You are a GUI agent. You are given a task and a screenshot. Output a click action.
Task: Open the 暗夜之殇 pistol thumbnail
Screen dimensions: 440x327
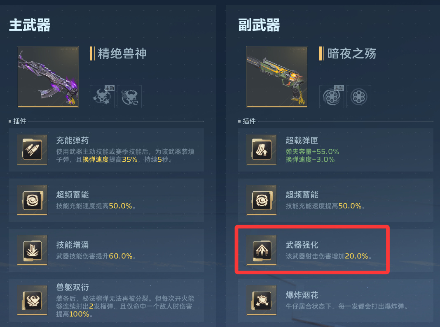click(277, 77)
